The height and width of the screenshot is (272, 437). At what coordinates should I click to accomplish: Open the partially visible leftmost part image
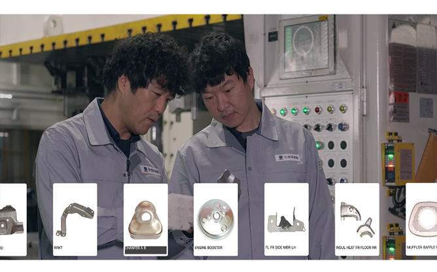[11, 220]
